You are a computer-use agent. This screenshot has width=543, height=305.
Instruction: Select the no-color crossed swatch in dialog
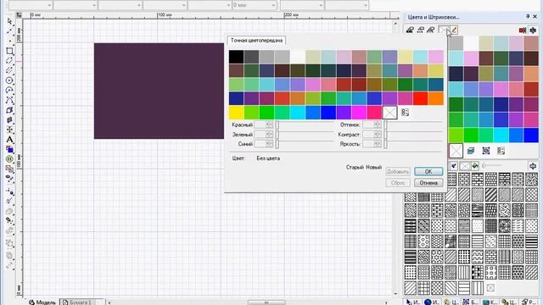tap(389, 113)
